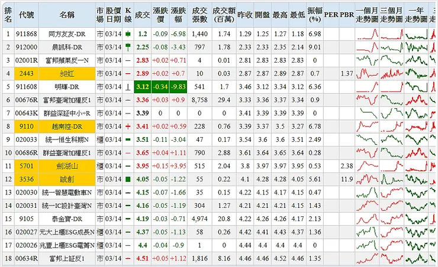438x267 pixels.
Task: Sort by 排名 column header
Action: (8, 15)
